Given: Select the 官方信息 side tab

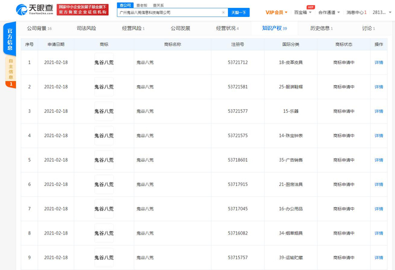Looking at the screenshot, I should point(10,39).
